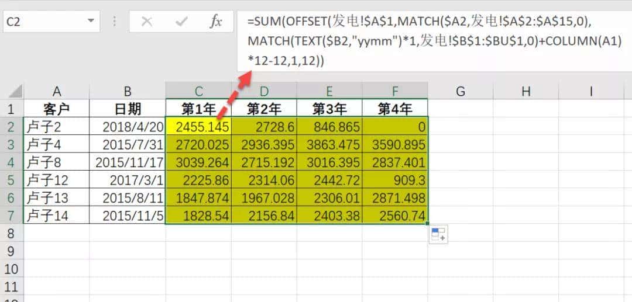The width and height of the screenshot is (632, 302).
Task: Click inside the formula bar text
Action: point(434,41)
